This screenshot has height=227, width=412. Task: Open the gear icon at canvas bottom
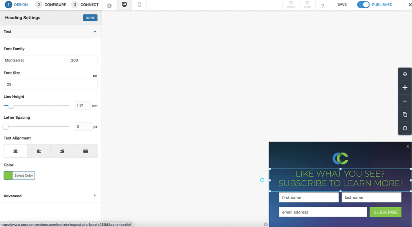[x=266, y=224]
